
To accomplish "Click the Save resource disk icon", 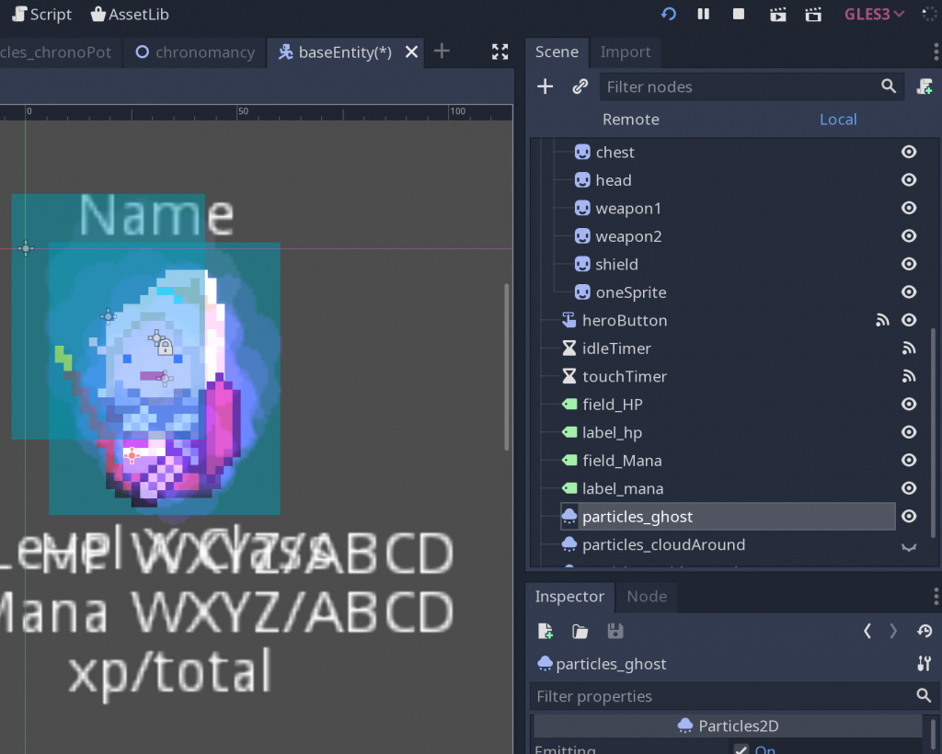I will 615,631.
